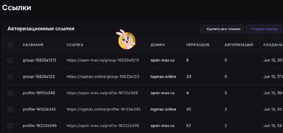
Task: Sort by the Домен column header
Action: (157, 45)
